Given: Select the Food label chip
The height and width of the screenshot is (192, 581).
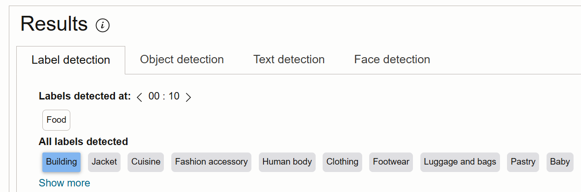Looking at the screenshot, I should [56, 120].
